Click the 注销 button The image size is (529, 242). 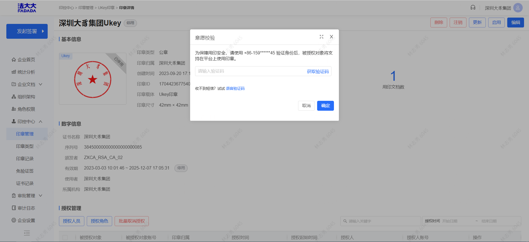point(458,23)
